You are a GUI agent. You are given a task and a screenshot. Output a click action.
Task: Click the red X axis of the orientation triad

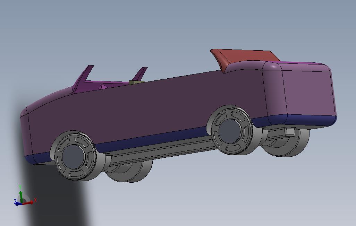tap(28, 203)
